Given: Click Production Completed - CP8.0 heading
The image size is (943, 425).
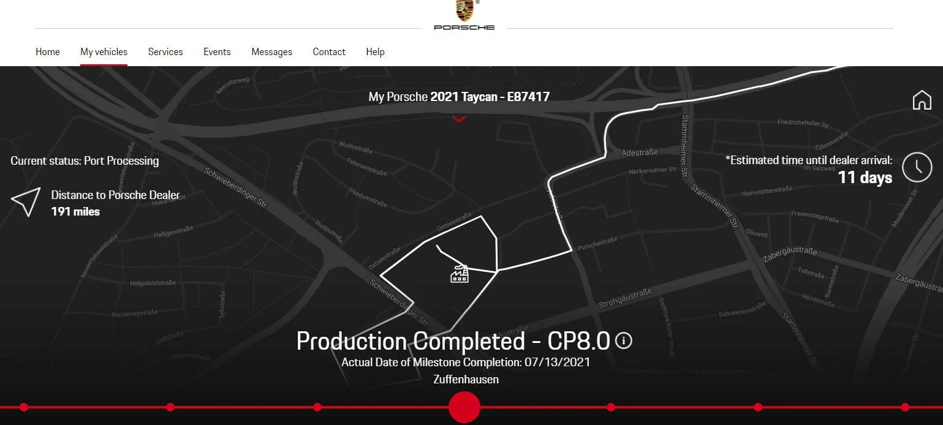Looking at the screenshot, I should [453, 341].
